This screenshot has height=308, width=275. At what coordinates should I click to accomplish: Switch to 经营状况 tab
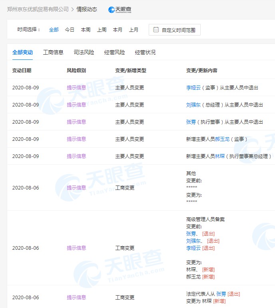coord(145,52)
